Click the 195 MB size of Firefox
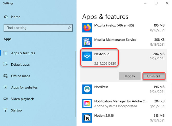This screenshot has width=172, height=126. [159, 25]
